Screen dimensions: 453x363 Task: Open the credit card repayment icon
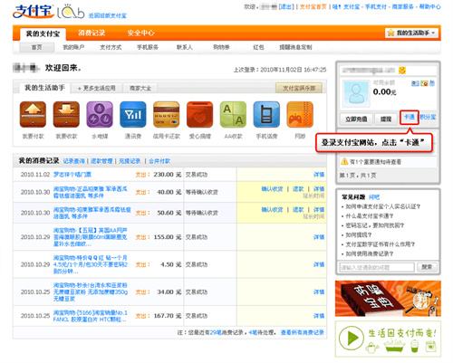pos(167,114)
